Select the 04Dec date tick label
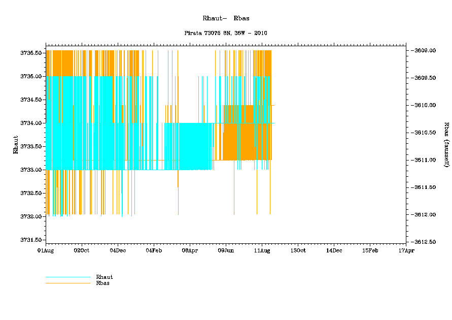 [118, 250]
